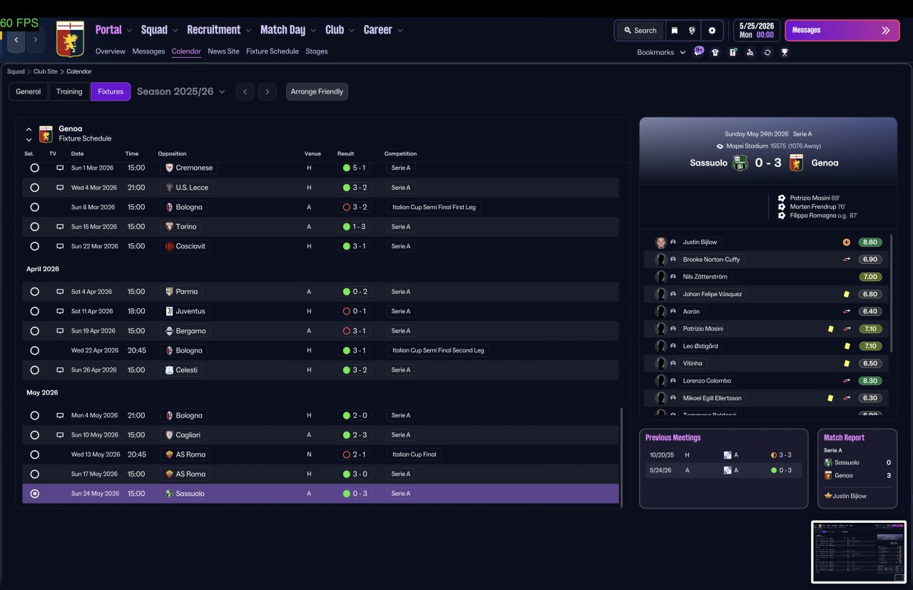Click the lineup panel vertical scrollbar
The height and width of the screenshot is (590, 913).
(x=891, y=293)
